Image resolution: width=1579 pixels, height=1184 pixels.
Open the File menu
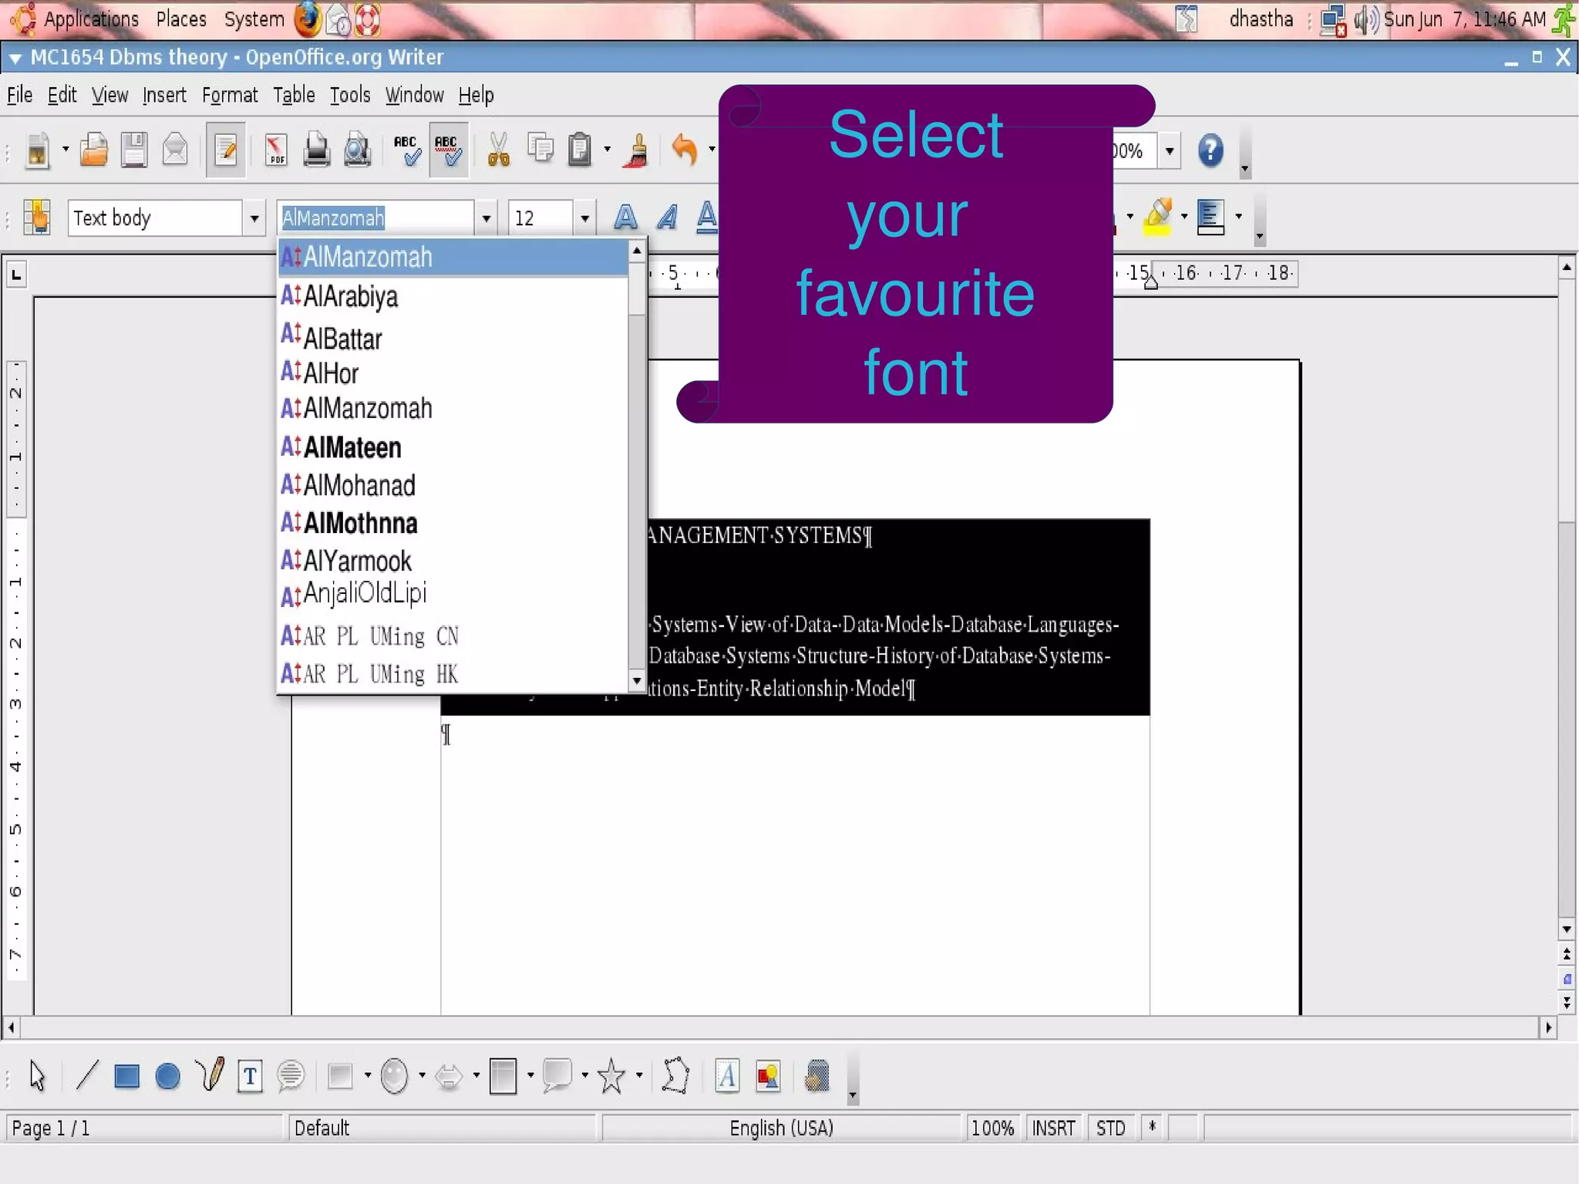pos(19,95)
